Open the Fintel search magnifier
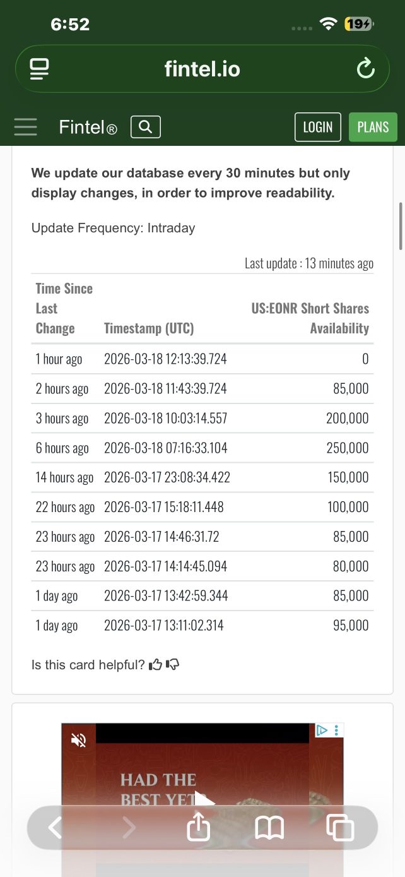Image resolution: width=405 pixels, height=877 pixels. coord(146,127)
